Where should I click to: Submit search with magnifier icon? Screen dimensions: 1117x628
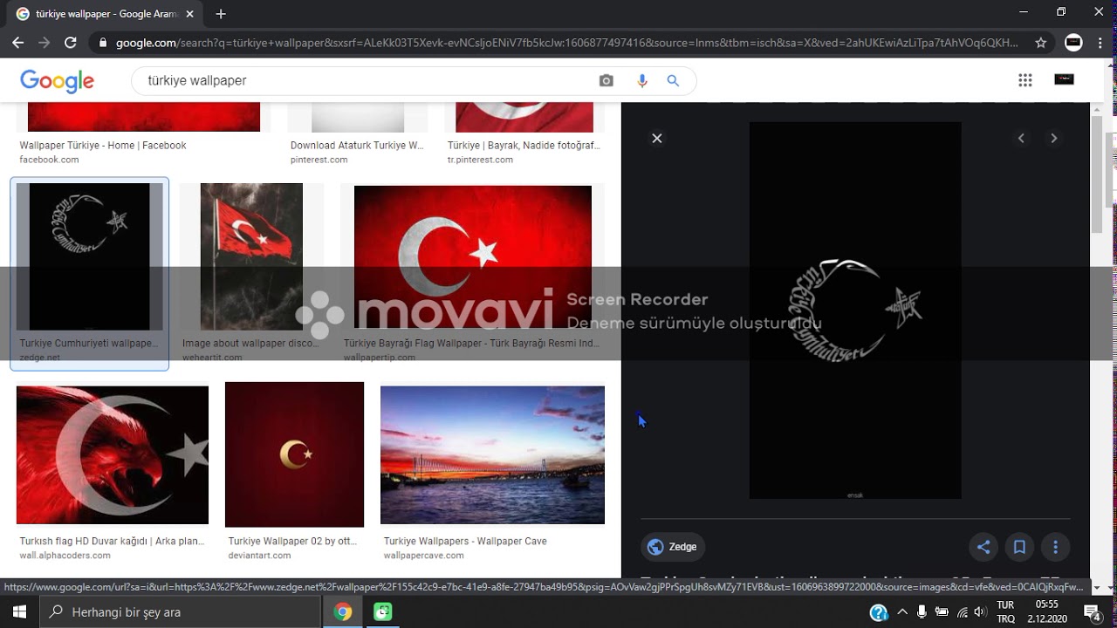pos(673,80)
